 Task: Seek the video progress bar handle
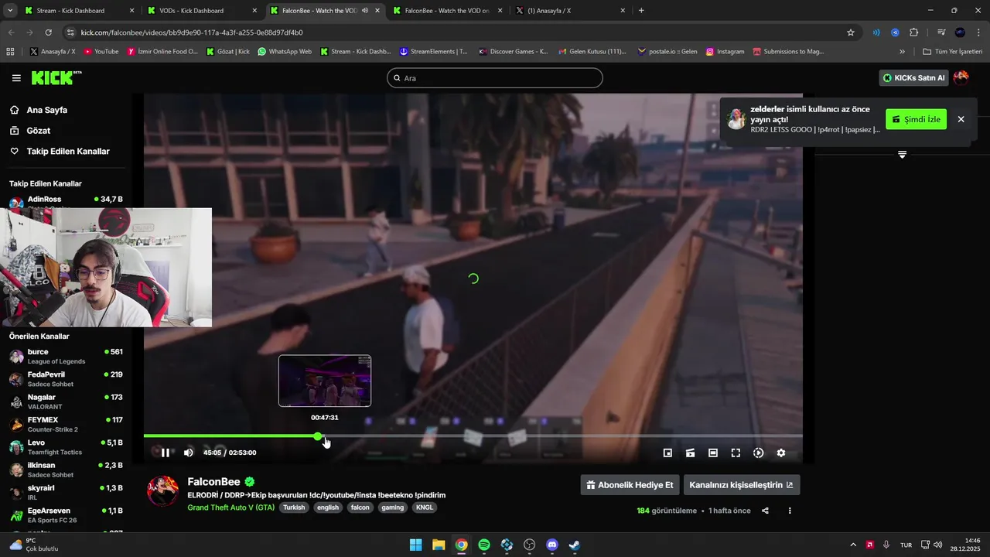(318, 436)
